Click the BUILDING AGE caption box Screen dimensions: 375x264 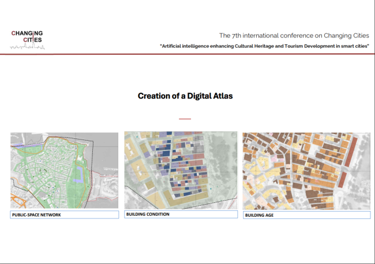306,215
